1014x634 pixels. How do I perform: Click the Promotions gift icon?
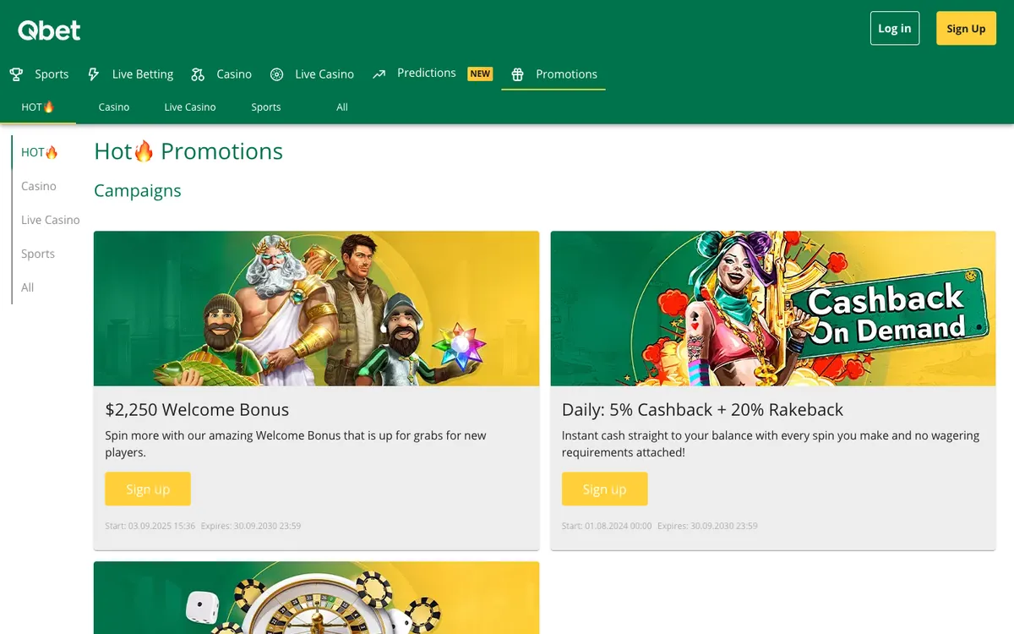(x=518, y=74)
